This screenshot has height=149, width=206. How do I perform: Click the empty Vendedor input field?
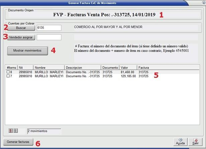(x=49, y=37)
